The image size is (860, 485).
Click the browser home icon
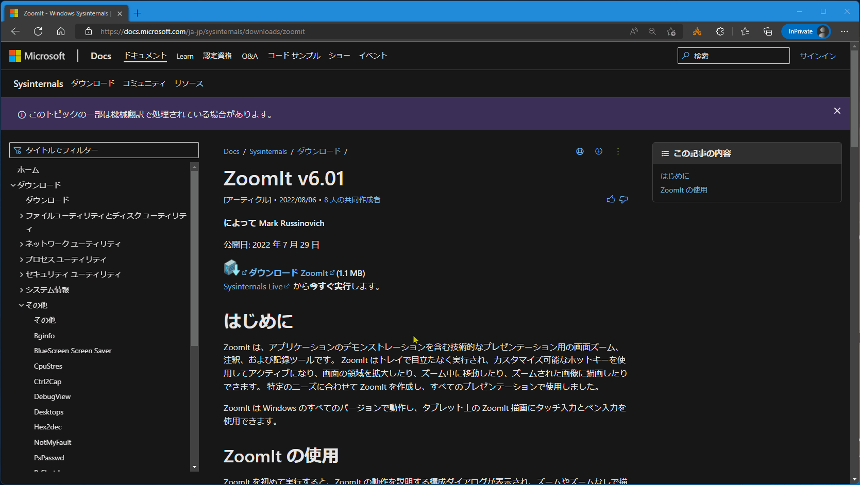tap(61, 31)
